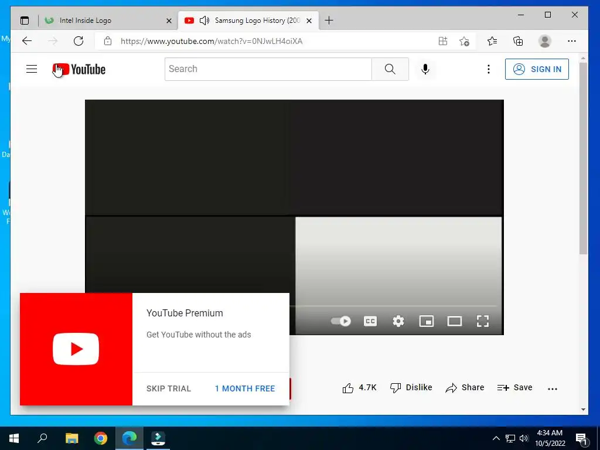Choose SKIP TRIAL in Premium popup
The width and height of the screenshot is (600, 450).
pos(168,388)
